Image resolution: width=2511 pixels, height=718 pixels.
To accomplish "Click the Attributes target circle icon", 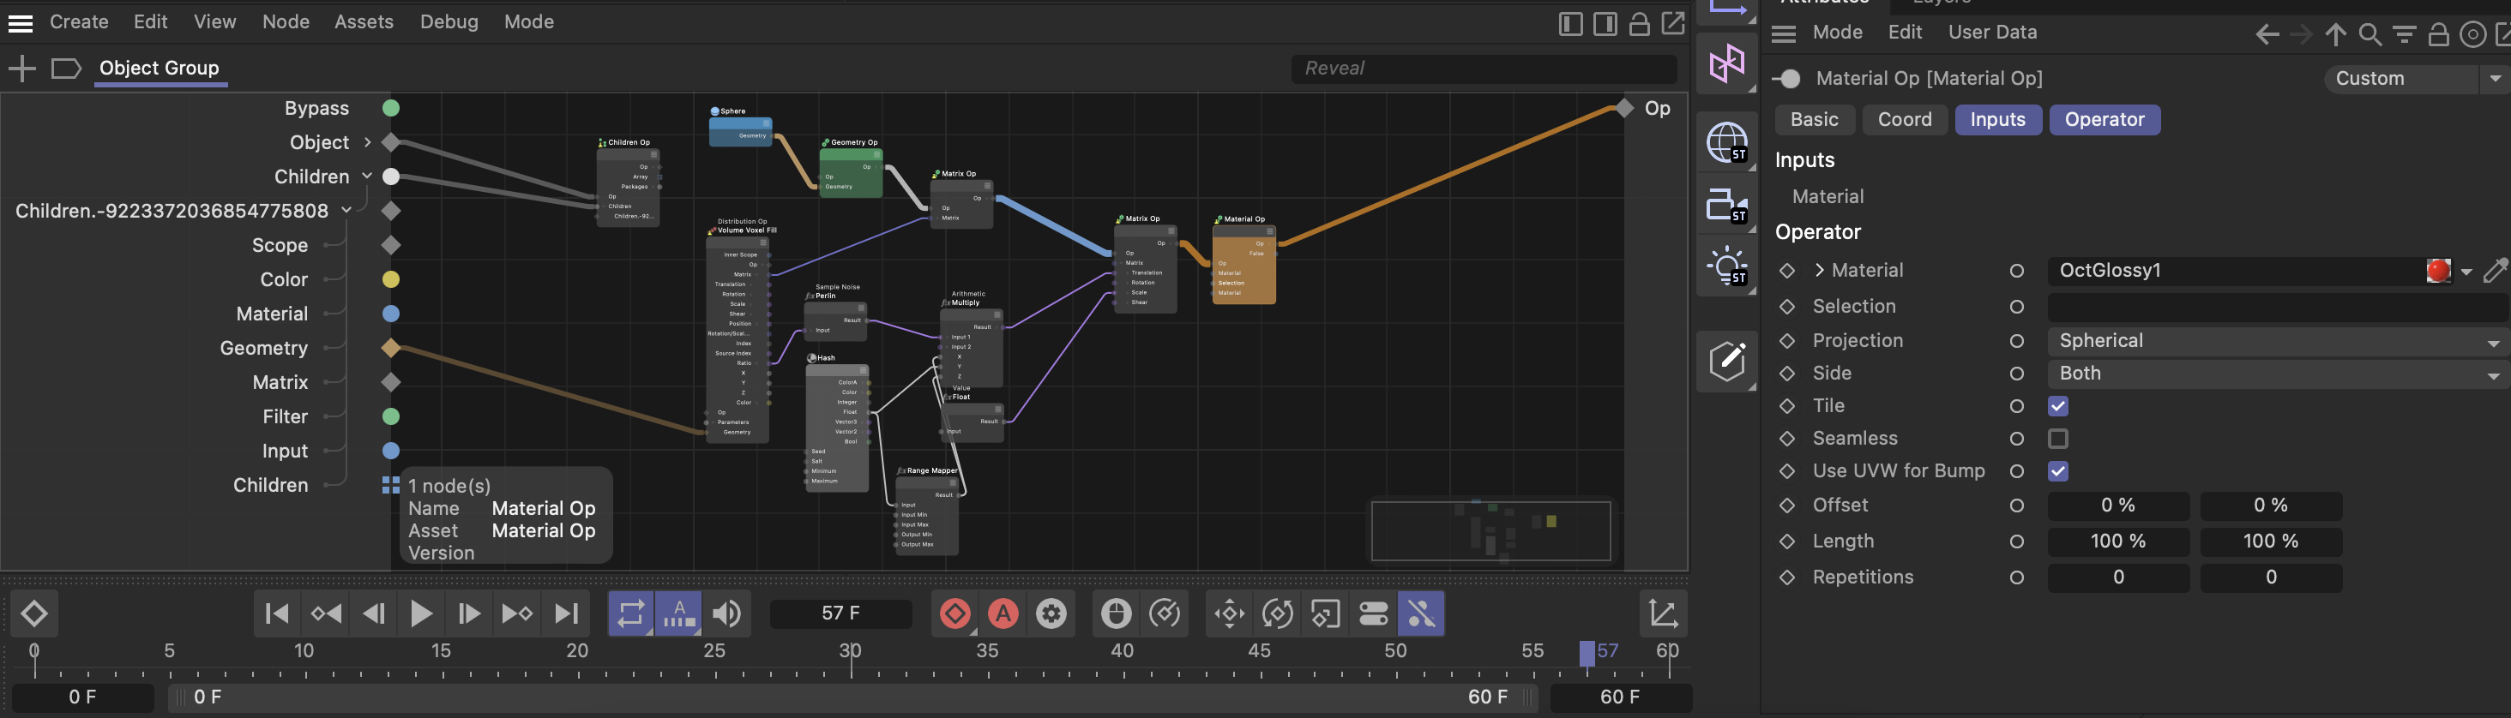I will pos(2472,35).
